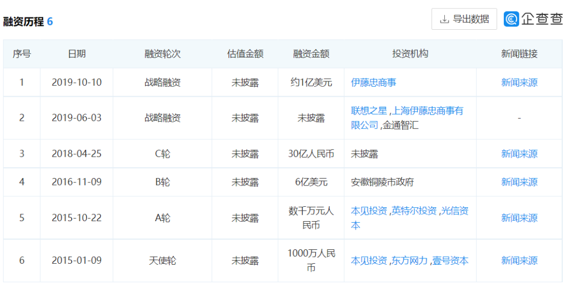
Task: Click the A轮 round cell
Action: [163, 218]
